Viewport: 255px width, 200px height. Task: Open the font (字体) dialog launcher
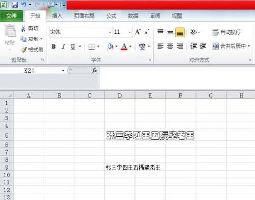click(x=149, y=59)
